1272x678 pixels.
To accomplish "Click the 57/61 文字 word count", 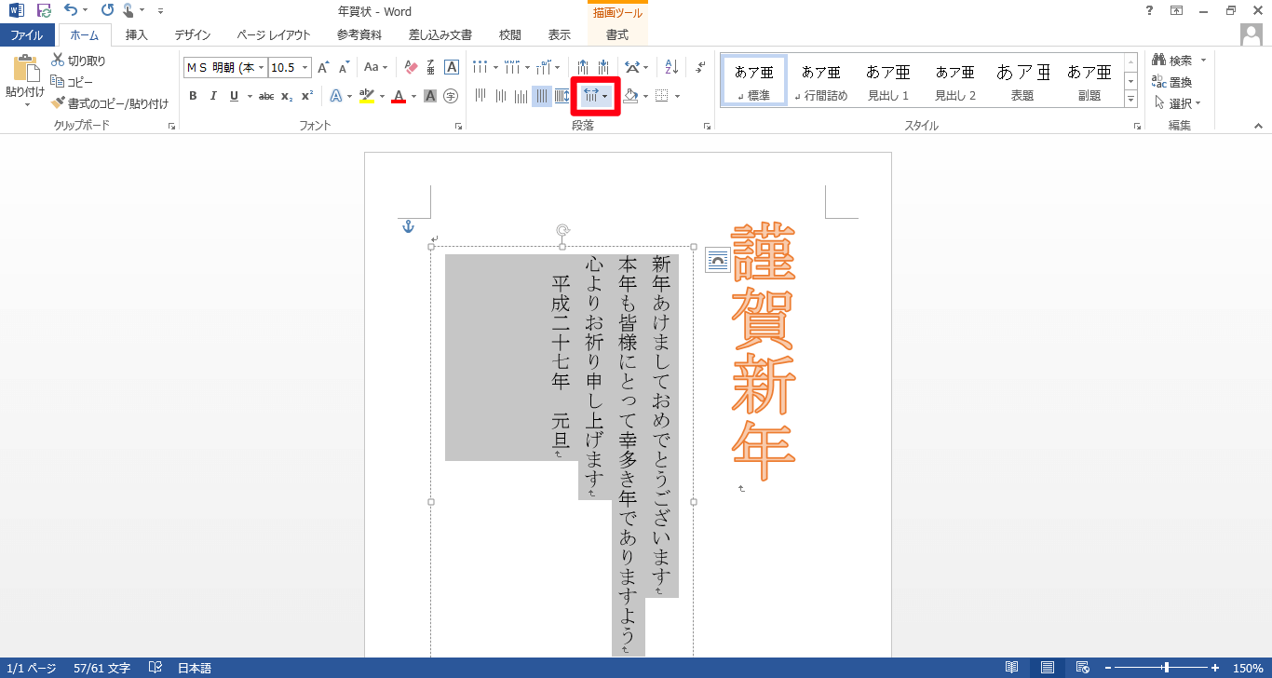I will point(102,668).
